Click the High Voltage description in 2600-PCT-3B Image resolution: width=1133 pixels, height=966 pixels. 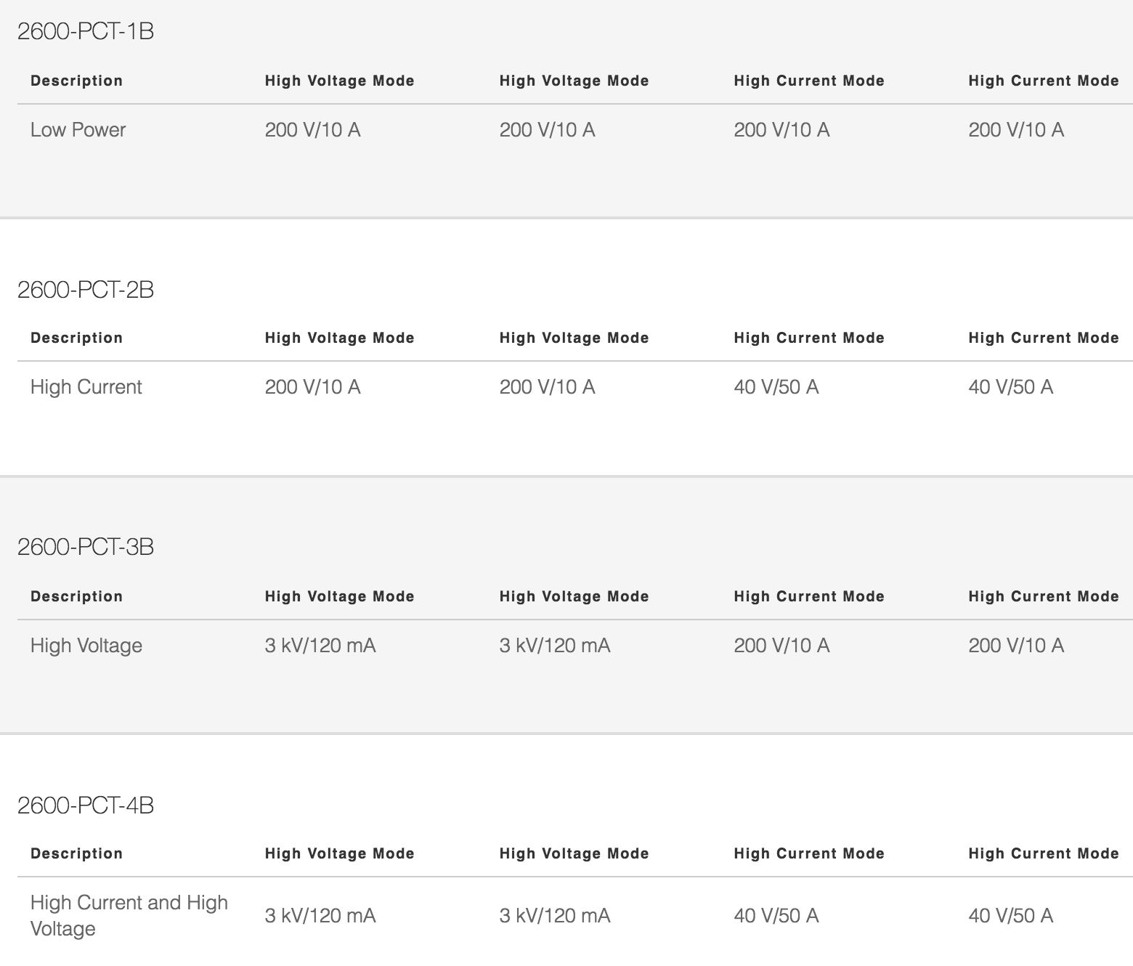[86, 646]
